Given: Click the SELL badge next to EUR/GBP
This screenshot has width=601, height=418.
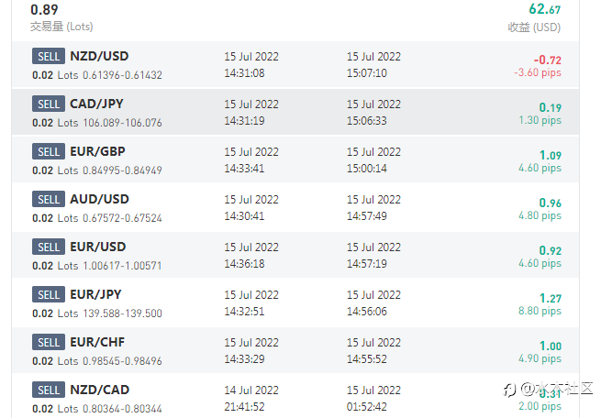Looking at the screenshot, I should [x=48, y=151].
